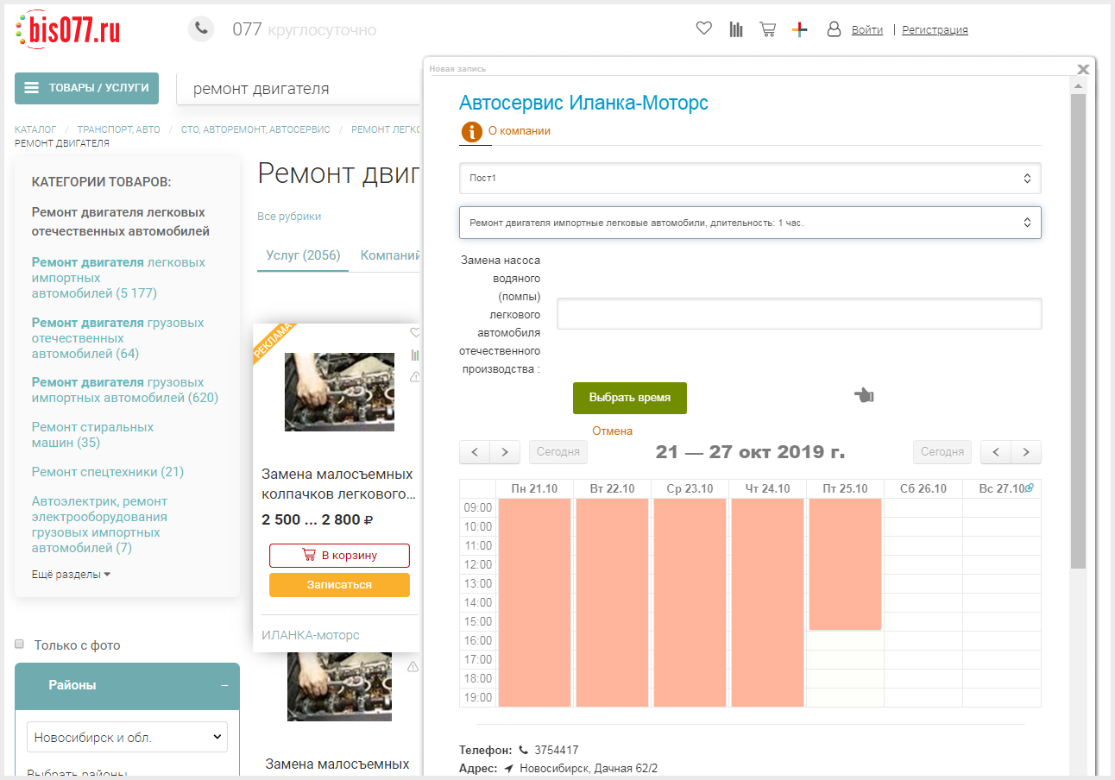Viewport: 1115px width, 780px height.
Task: Open Ремонт спецтехники (21) category
Action: pyautogui.click(x=108, y=472)
